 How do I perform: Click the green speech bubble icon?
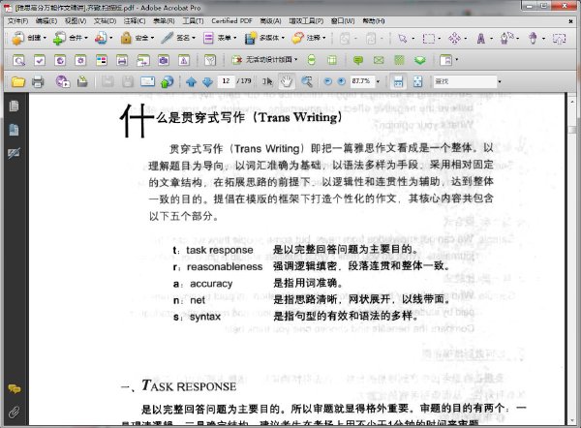coord(358,60)
